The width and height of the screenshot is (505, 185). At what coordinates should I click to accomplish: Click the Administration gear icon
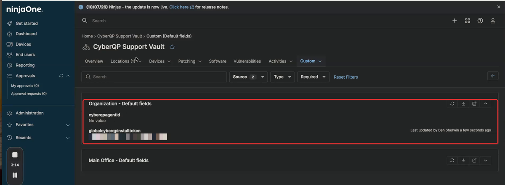(10, 113)
